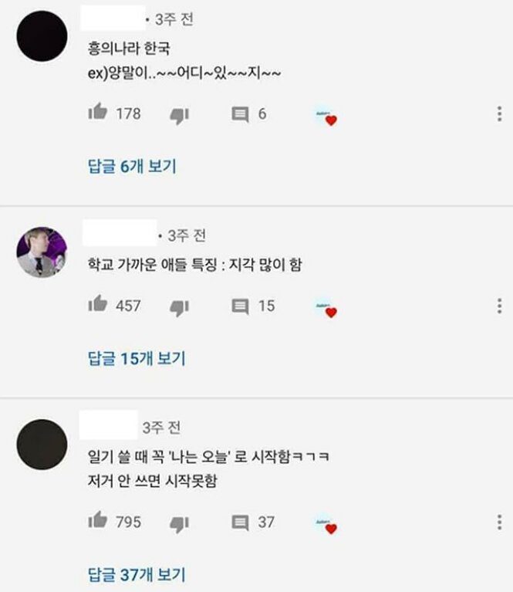This screenshot has height=592, width=513.
Task: Open more options for second comment
Action: click(499, 306)
